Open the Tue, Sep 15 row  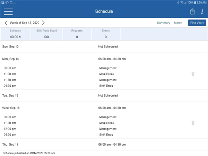point(104,96)
